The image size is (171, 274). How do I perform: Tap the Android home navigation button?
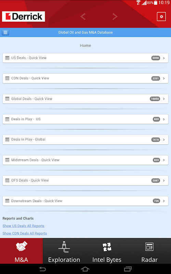(x=85, y=269)
